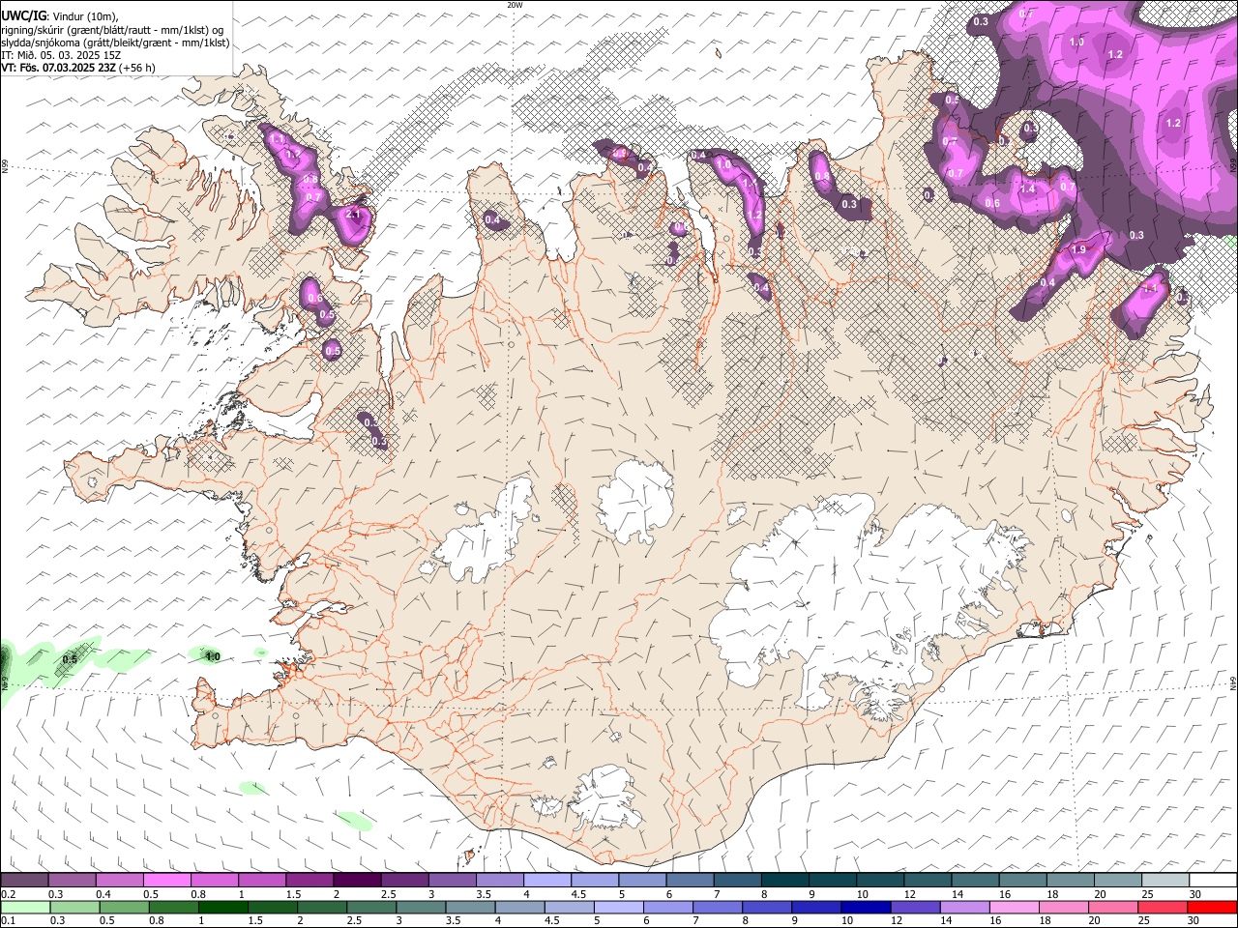Click the 'rigning/skúrir' description line
The image size is (1238, 928).
(x=112, y=30)
